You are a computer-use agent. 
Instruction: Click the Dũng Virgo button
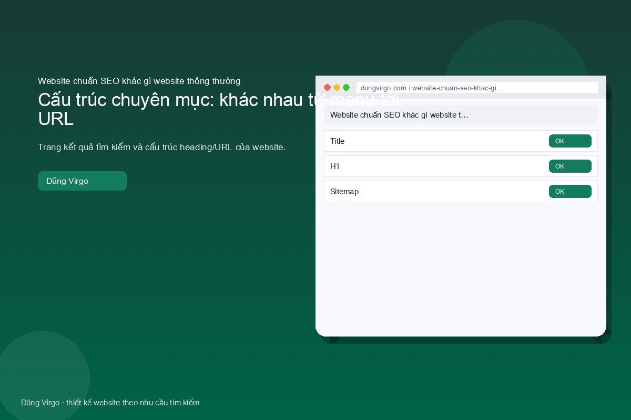point(82,181)
